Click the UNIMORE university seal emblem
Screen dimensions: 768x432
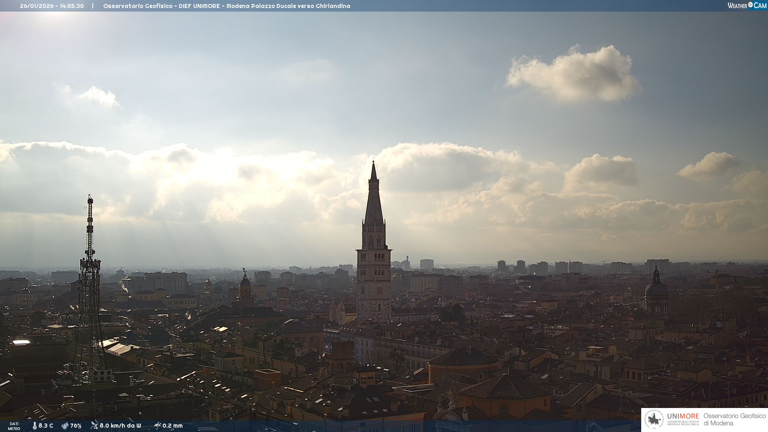click(654, 420)
